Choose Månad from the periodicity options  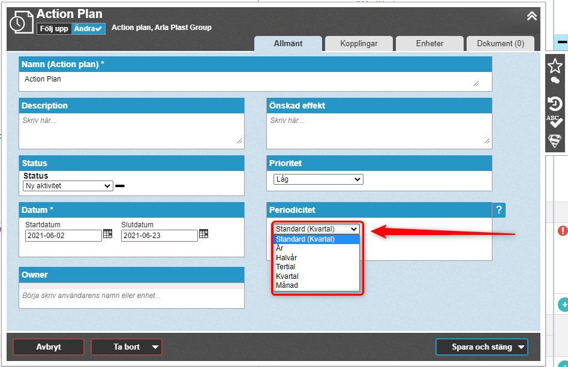pos(287,285)
